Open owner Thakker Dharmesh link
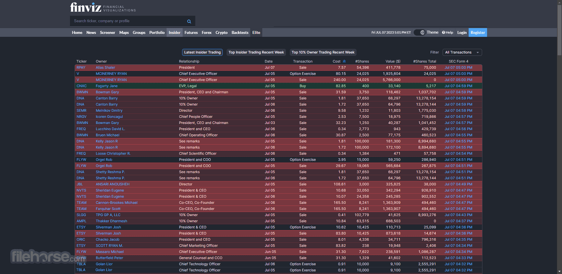 pos(111,221)
